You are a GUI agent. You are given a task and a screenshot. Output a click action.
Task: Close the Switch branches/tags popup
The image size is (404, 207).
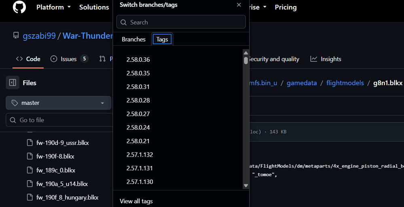[x=239, y=5]
